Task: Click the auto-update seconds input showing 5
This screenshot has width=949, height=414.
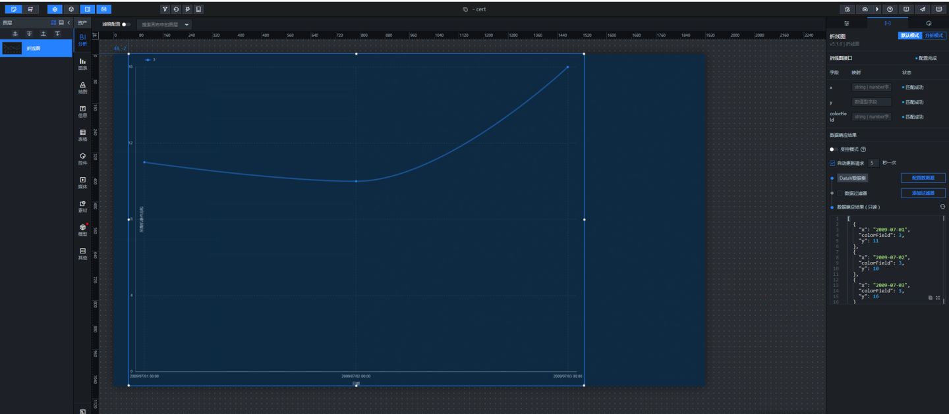Action: point(874,163)
